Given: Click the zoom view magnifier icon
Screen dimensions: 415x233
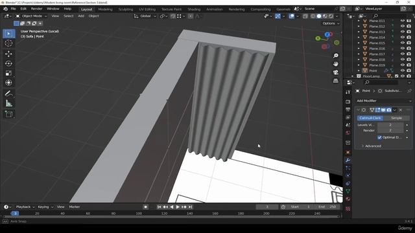Looking at the screenshot, I should (336, 56).
